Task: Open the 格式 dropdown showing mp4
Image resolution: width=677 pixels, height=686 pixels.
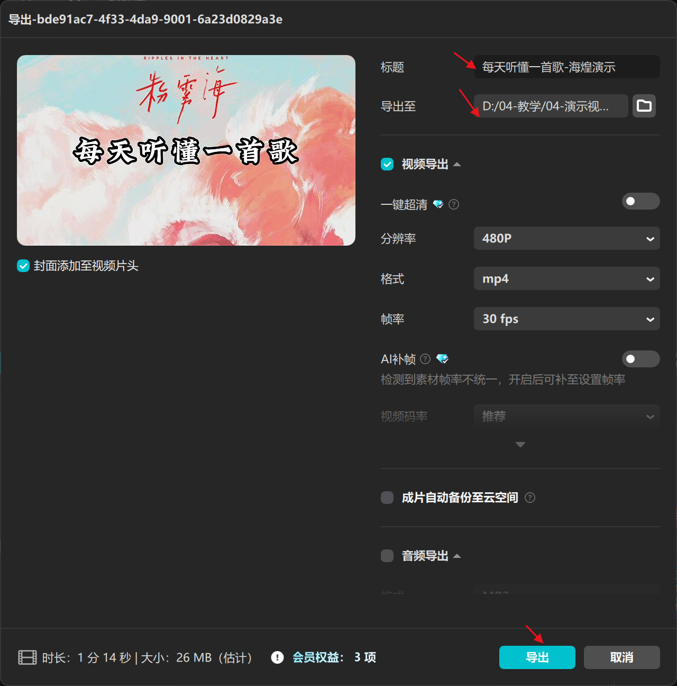Action: pos(566,278)
